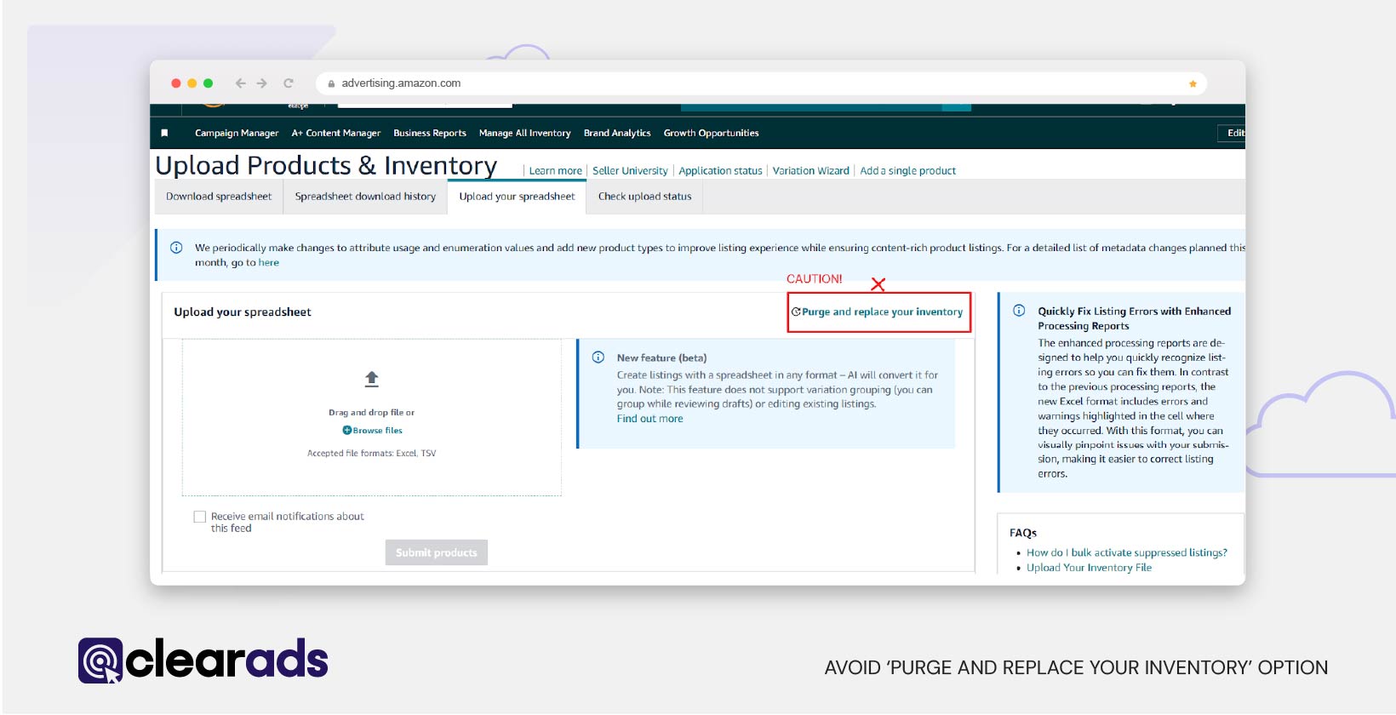Select Manage All Inventory in the nav bar
The height and width of the screenshot is (715, 1396).
click(x=524, y=133)
